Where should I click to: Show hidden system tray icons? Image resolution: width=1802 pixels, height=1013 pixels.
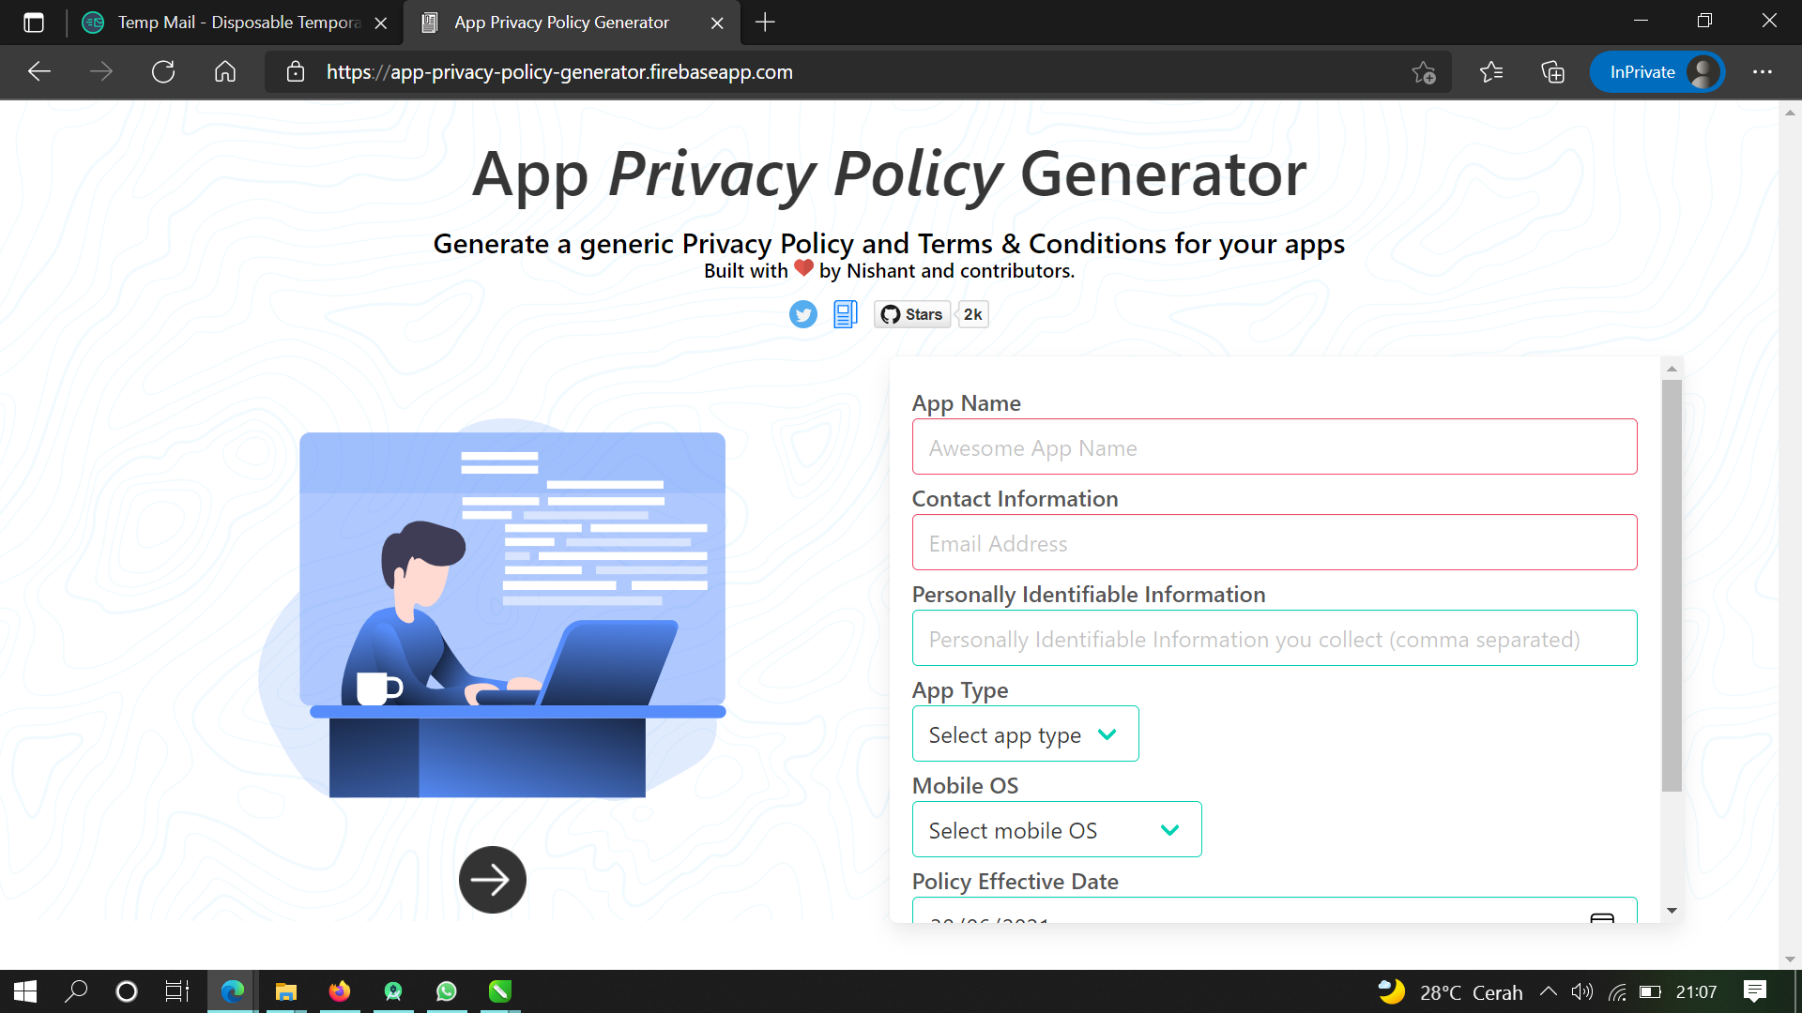tap(1549, 991)
